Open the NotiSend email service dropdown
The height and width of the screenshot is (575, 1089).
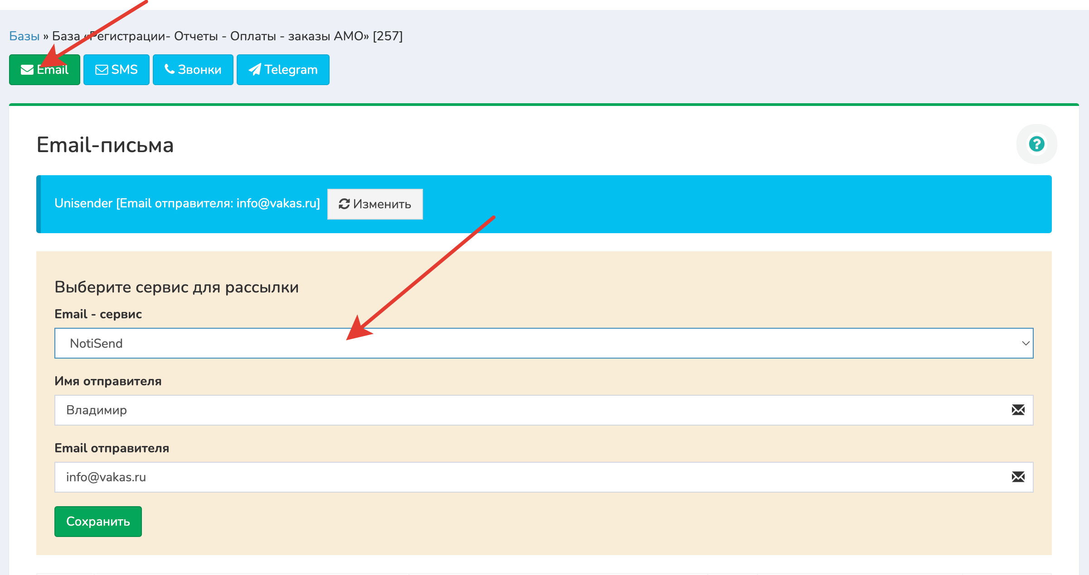pos(543,343)
